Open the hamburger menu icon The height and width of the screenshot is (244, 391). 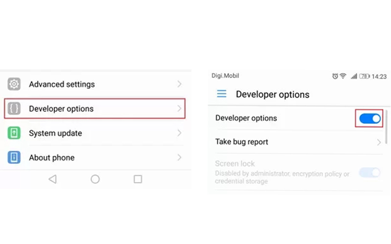pos(221,94)
